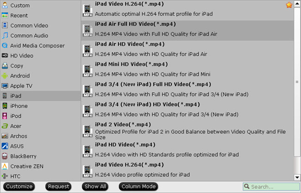Select the Recent label
The width and height of the screenshot is (301, 193).
19,16
